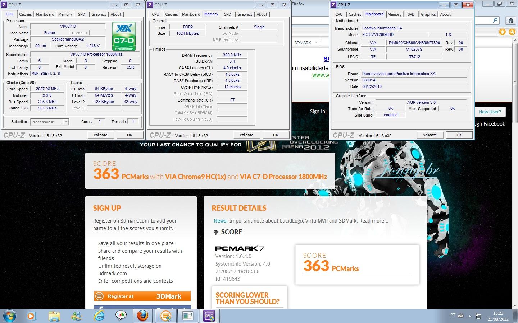Open About tab in the right CPU-Z window
Viewport: 518px width, 323px height.
tap(445, 14)
